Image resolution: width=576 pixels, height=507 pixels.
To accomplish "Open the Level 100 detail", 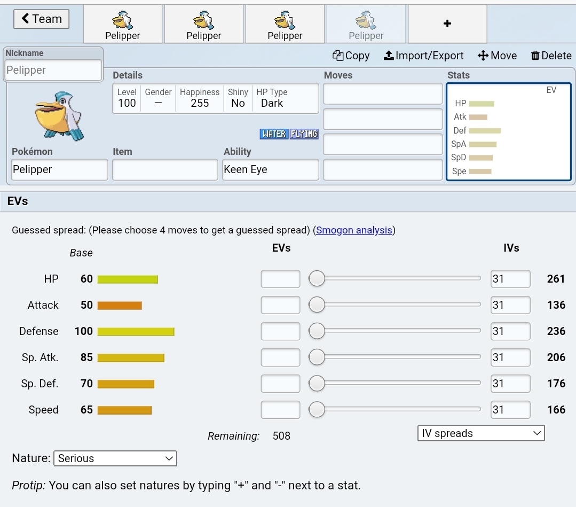I will tap(127, 98).
